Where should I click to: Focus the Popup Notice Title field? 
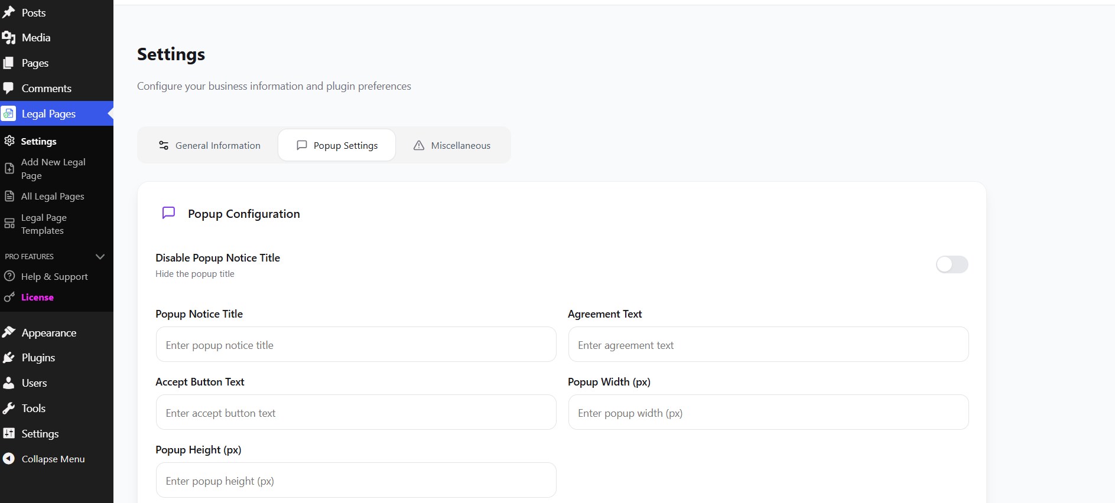pos(356,344)
